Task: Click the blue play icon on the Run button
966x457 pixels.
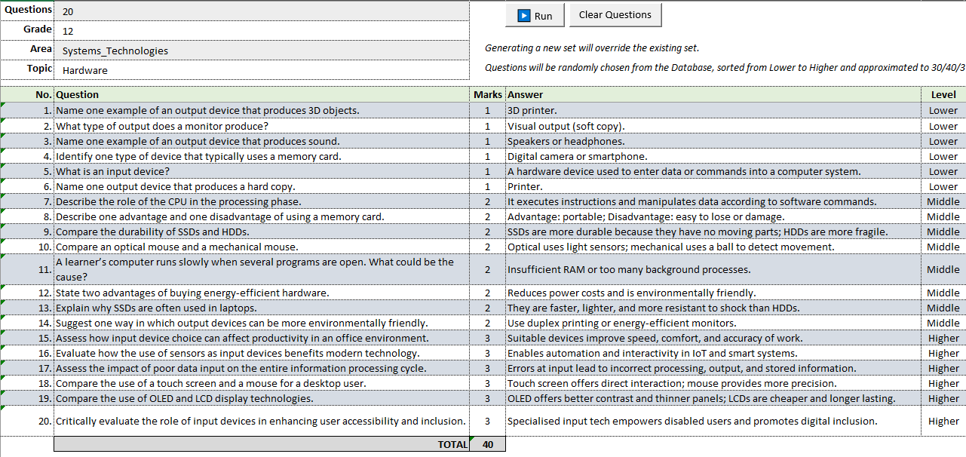Action: pyautogui.click(x=522, y=14)
